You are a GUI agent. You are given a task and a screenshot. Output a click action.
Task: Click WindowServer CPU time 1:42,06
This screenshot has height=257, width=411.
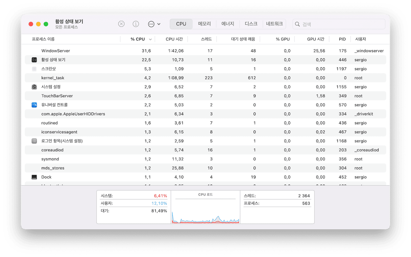coord(176,51)
